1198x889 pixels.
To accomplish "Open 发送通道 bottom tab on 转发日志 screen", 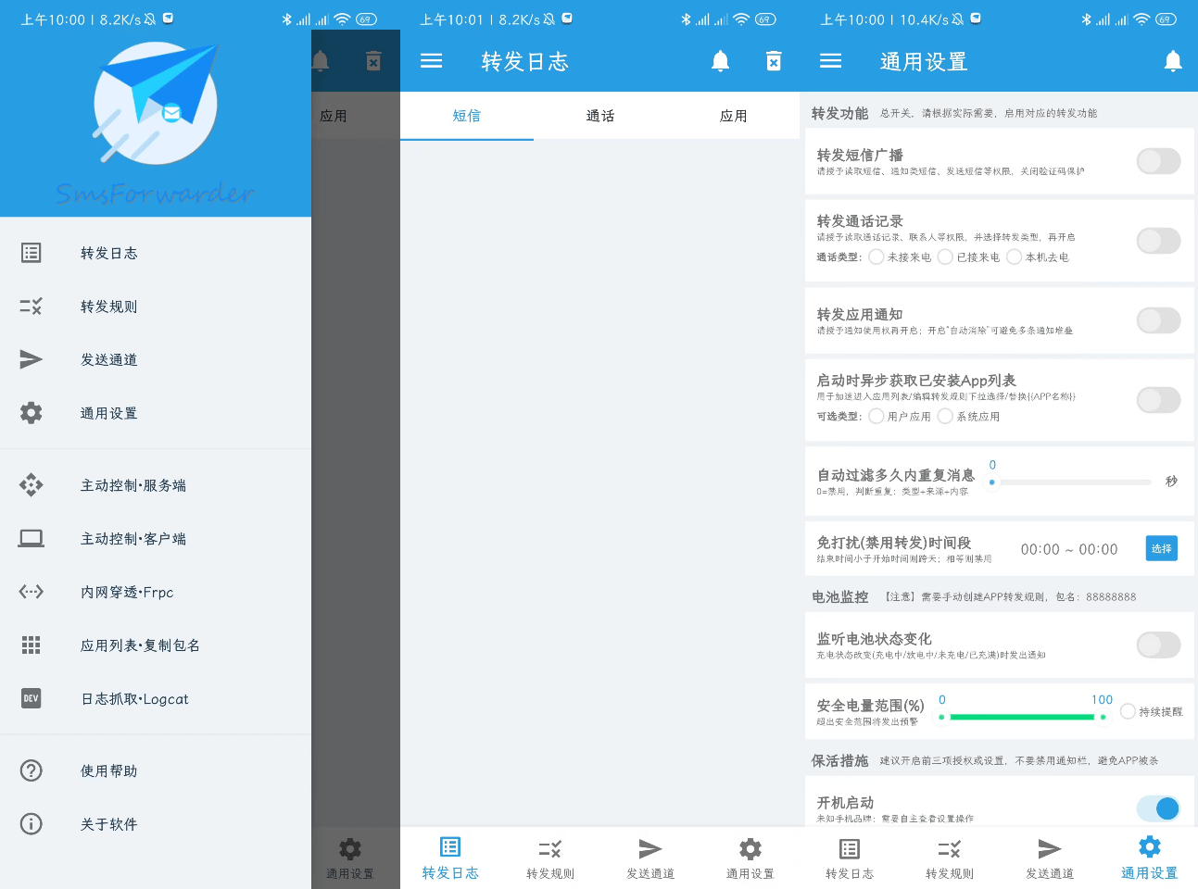I will point(650,858).
